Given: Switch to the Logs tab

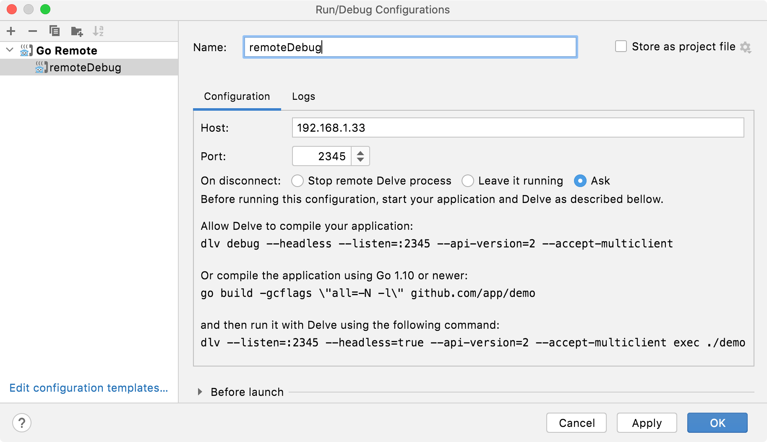Looking at the screenshot, I should pyautogui.click(x=303, y=96).
